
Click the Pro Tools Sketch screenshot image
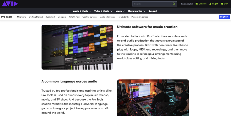tap(77, 47)
